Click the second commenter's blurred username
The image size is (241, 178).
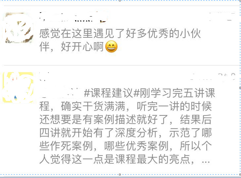[x=44, y=76]
